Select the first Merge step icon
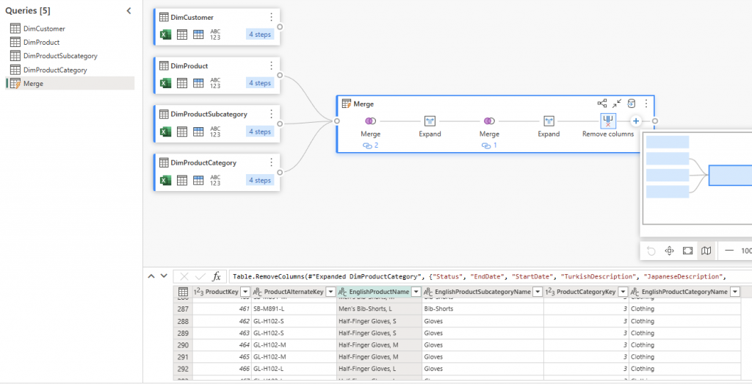Image resolution: width=752 pixels, height=385 pixels. [370, 121]
